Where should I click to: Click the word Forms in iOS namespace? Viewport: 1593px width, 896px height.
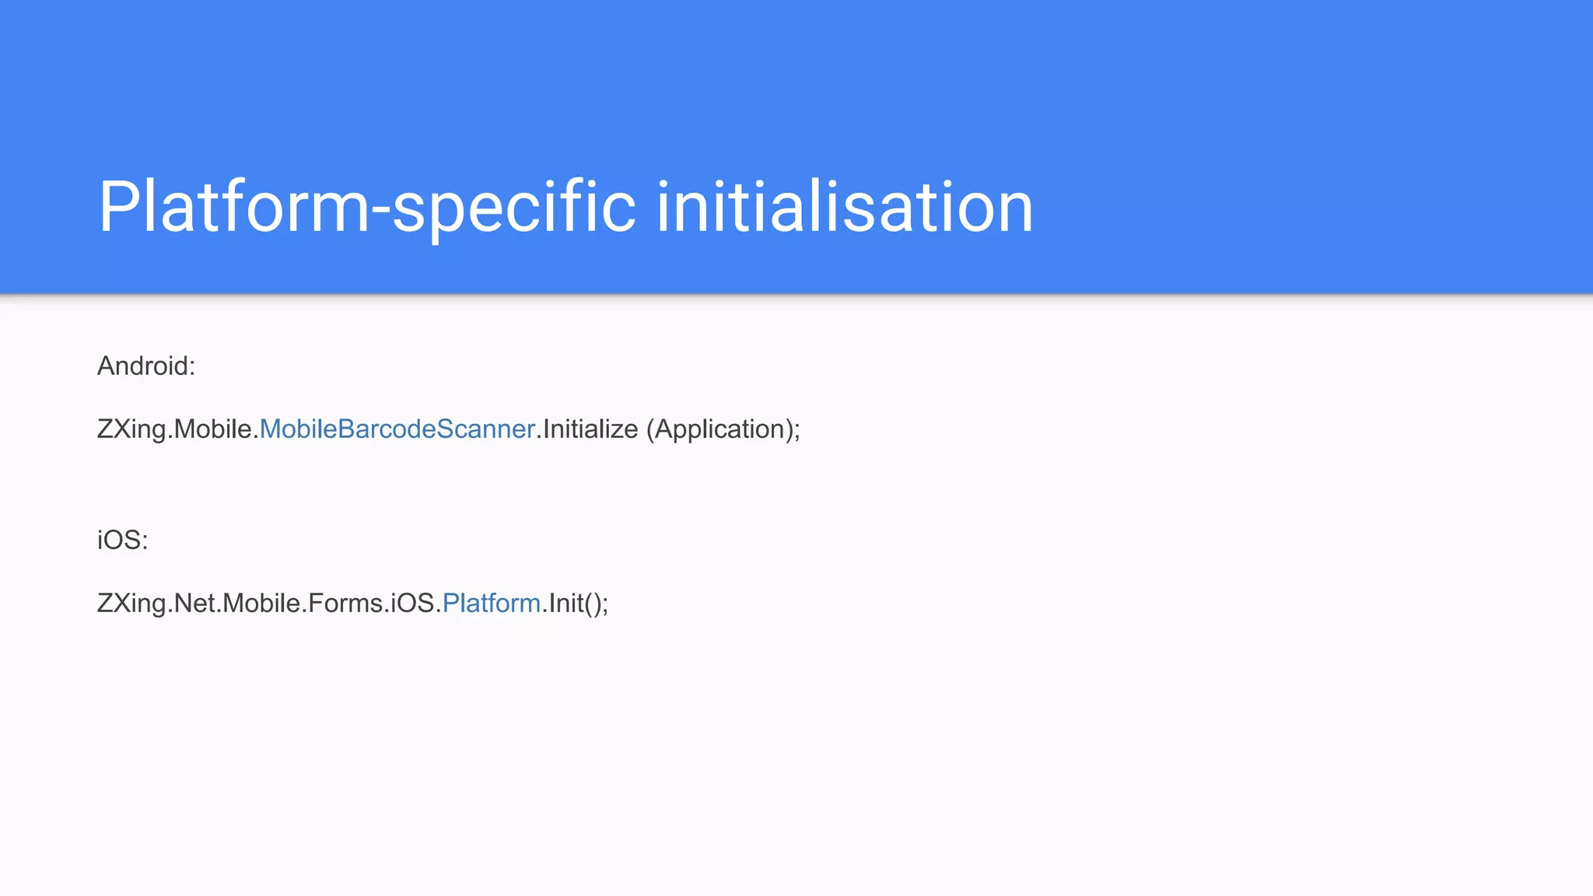345,604
